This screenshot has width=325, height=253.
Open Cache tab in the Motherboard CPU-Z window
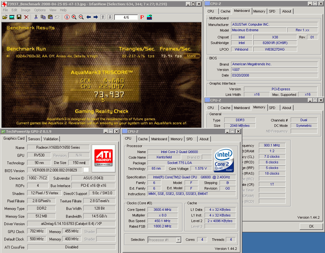point(225,11)
